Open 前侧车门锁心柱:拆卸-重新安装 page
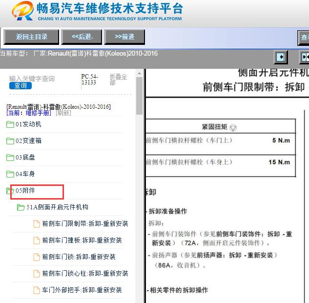 tap(85, 273)
